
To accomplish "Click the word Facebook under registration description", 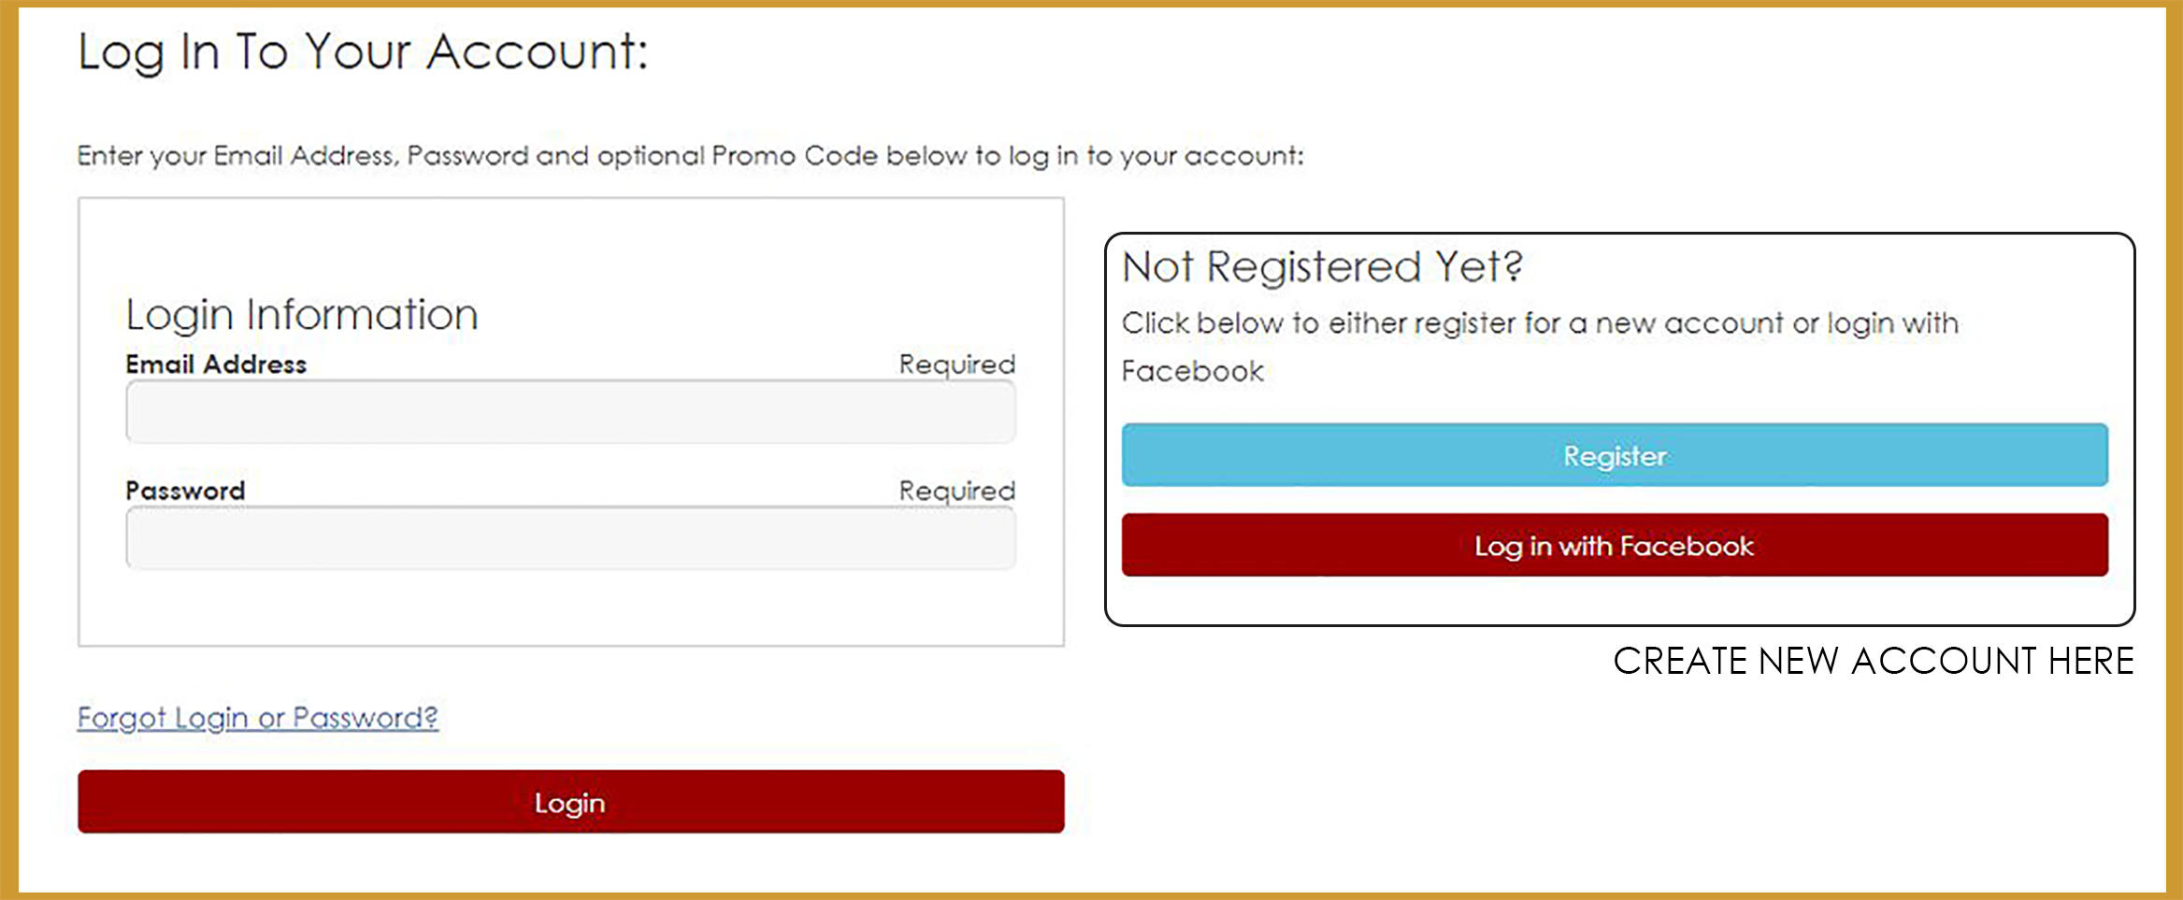I will (1192, 371).
